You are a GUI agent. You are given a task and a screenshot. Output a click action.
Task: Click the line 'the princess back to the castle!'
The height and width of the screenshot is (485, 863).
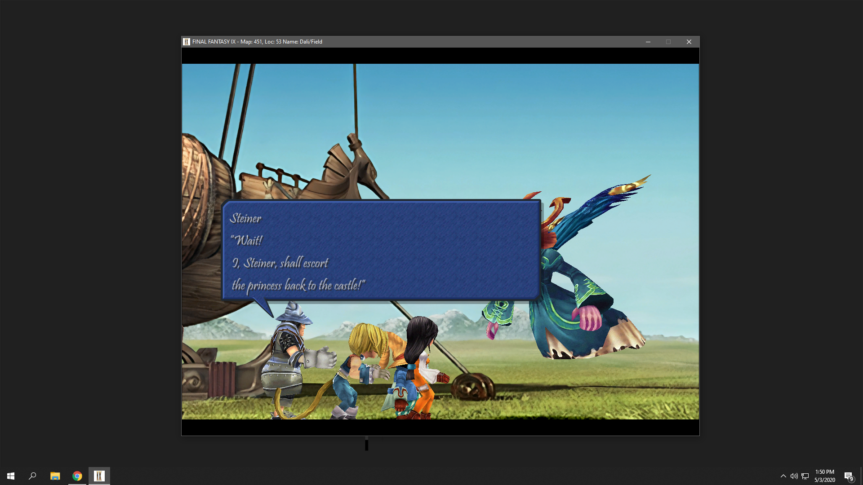pyautogui.click(x=298, y=285)
